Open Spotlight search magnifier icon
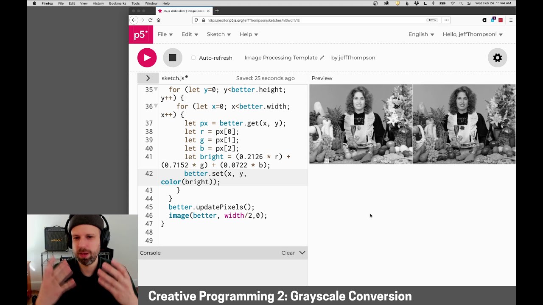This screenshot has height=305, width=543. (461, 3)
